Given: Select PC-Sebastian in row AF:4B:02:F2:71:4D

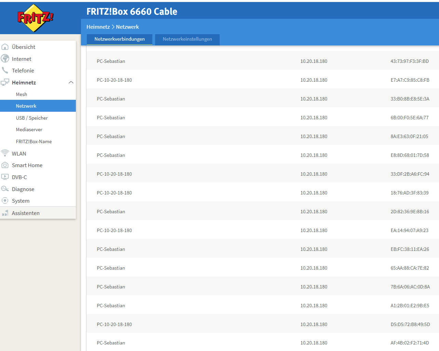Looking at the screenshot, I should coord(111,343).
